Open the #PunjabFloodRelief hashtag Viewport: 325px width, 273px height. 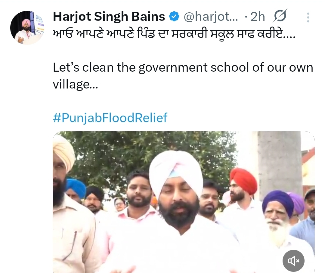click(x=110, y=118)
